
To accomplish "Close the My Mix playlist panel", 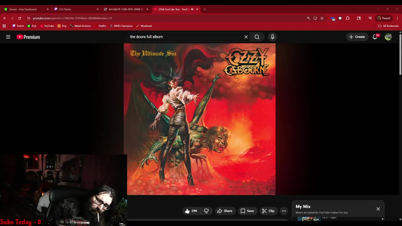I will click(x=378, y=209).
